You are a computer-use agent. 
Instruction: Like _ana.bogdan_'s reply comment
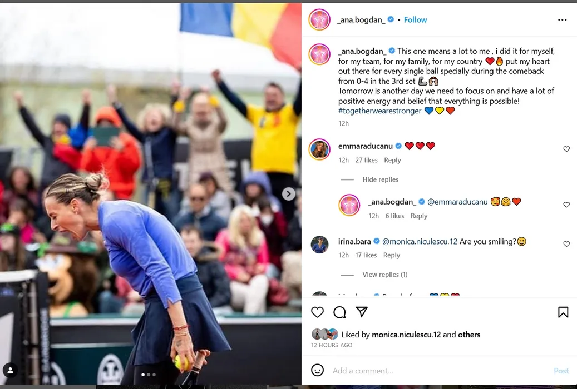point(566,205)
